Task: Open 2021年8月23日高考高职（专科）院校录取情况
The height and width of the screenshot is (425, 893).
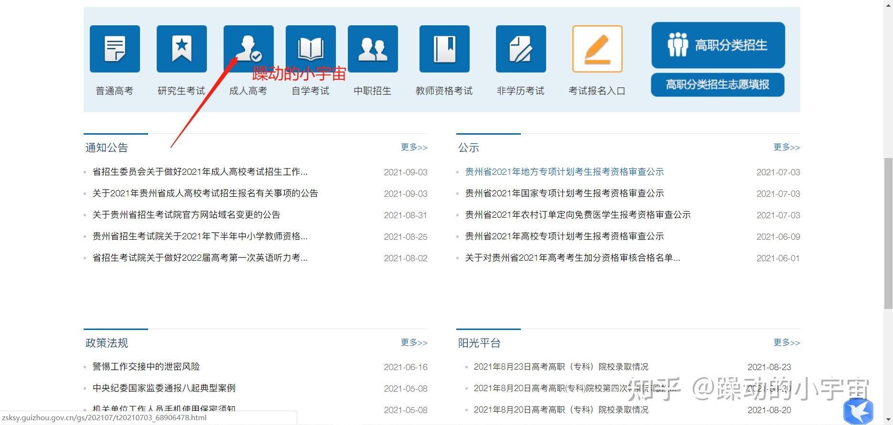Action: [561, 367]
